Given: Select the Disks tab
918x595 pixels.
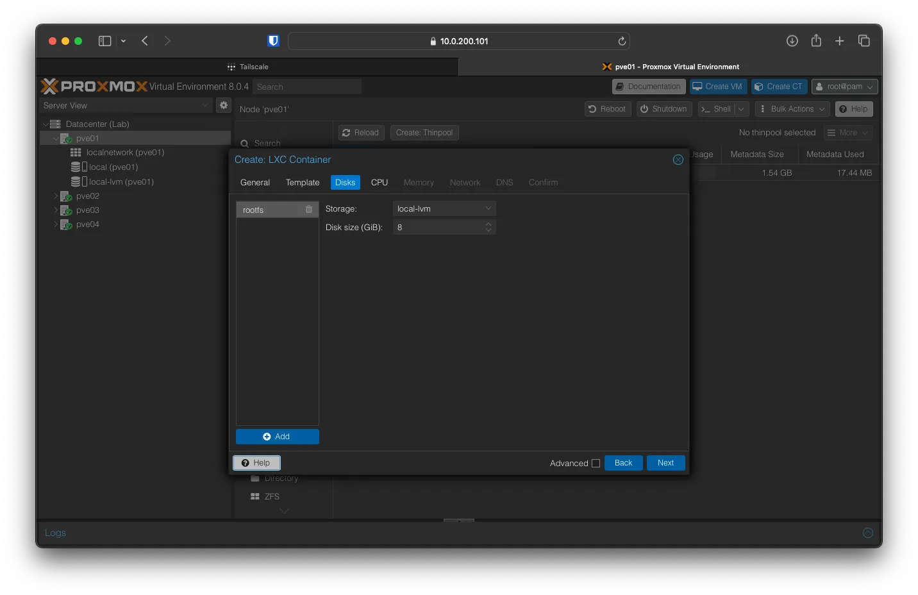Looking at the screenshot, I should coord(345,183).
